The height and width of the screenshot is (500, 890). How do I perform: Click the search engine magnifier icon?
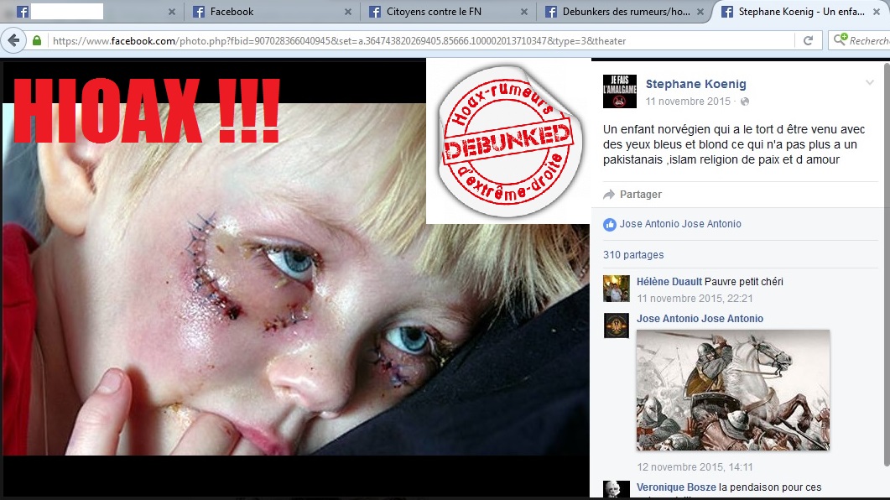[839, 40]
